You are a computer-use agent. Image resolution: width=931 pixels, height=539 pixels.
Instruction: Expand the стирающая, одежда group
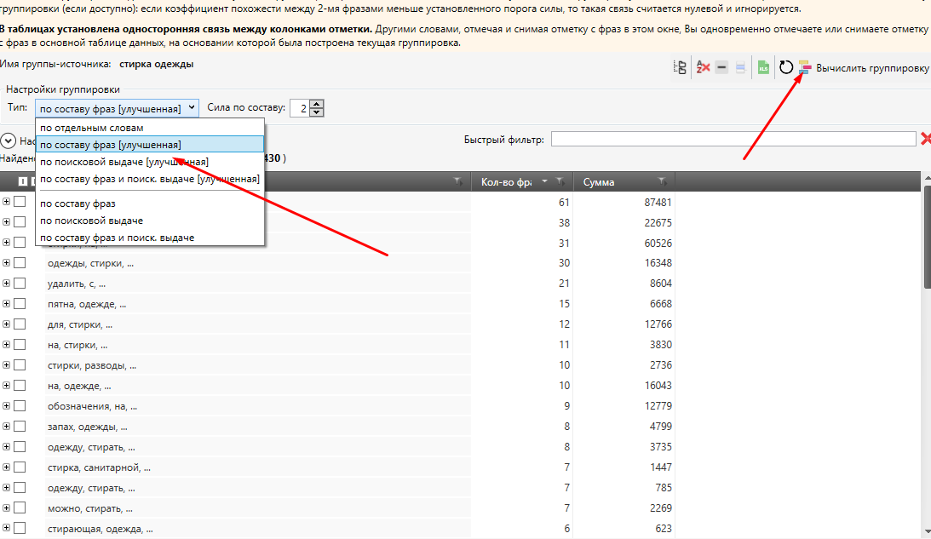6,528
